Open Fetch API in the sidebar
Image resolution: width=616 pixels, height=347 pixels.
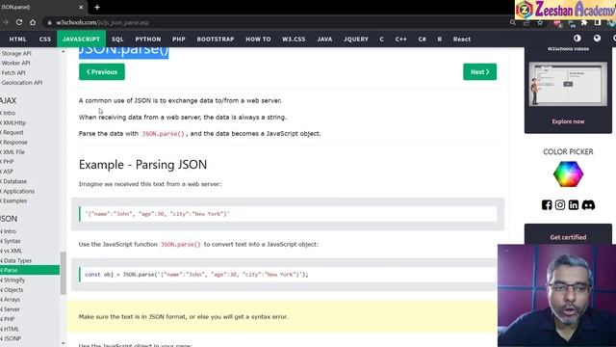13,73
